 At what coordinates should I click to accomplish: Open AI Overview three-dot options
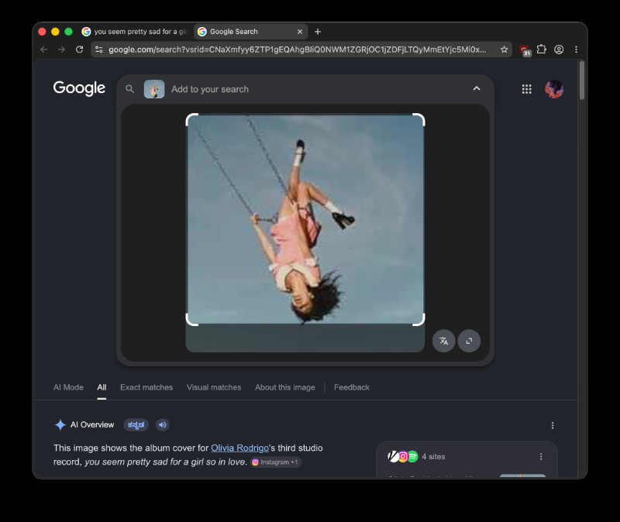553,425
